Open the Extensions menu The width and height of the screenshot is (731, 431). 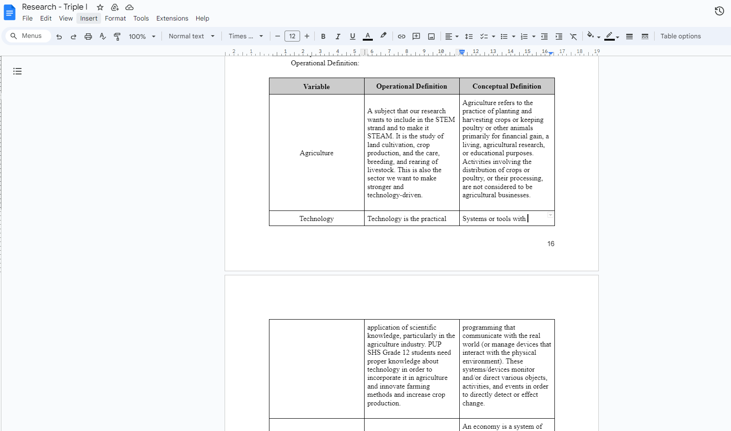point(172,18)
